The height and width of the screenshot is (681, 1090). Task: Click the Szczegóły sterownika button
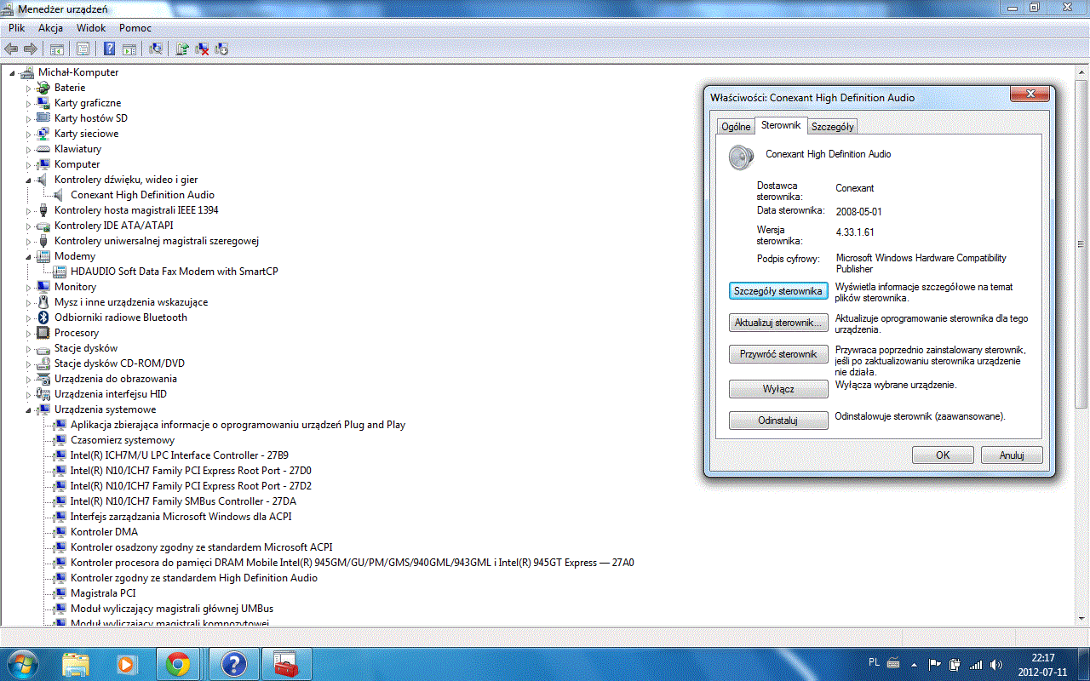pos(778,291)
